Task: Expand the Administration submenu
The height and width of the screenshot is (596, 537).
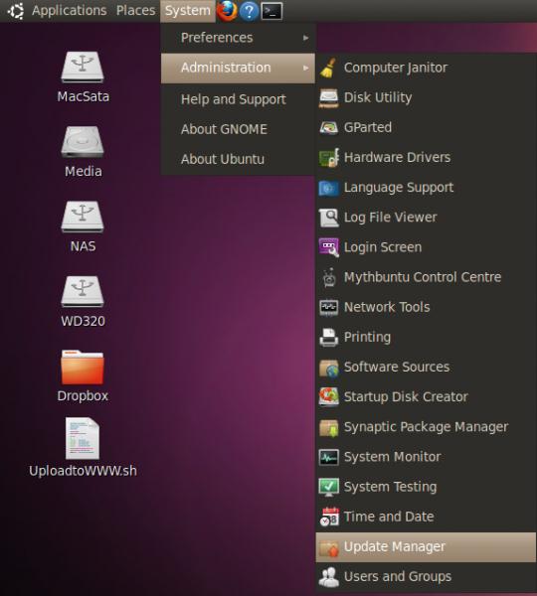Action: [238, 68]
